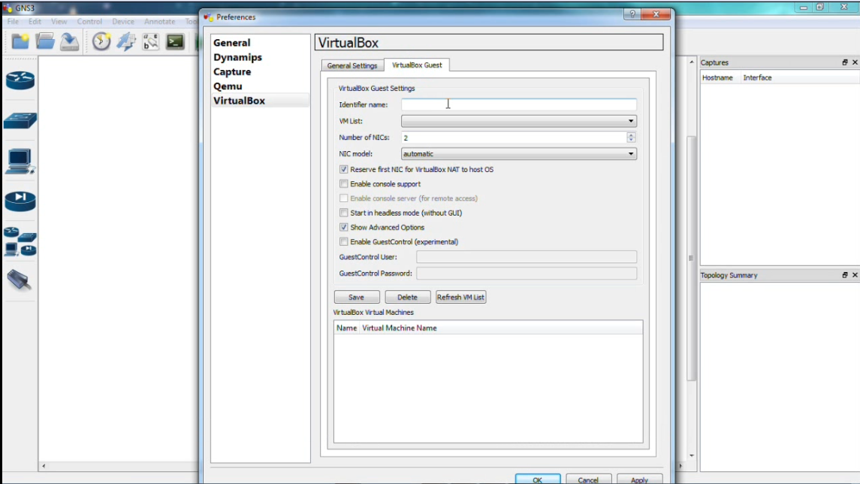Screen dimensions: 860x484
Task: Toggle Reserve first NIC for VirtualBox NAT
Action: (x=343, y=170)
